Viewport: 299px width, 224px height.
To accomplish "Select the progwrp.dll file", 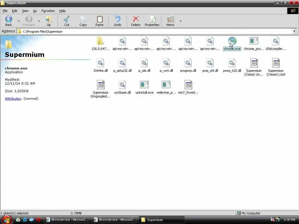I will (x=188, y=65).
